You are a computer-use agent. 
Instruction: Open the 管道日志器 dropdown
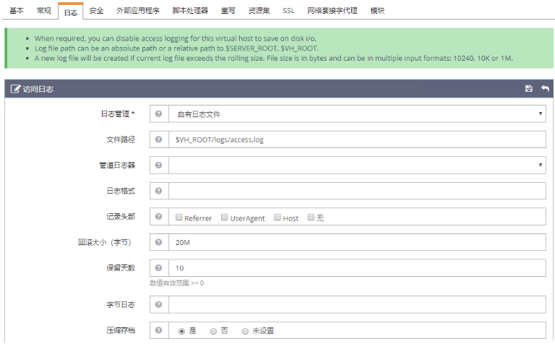(x=357, y=165)
